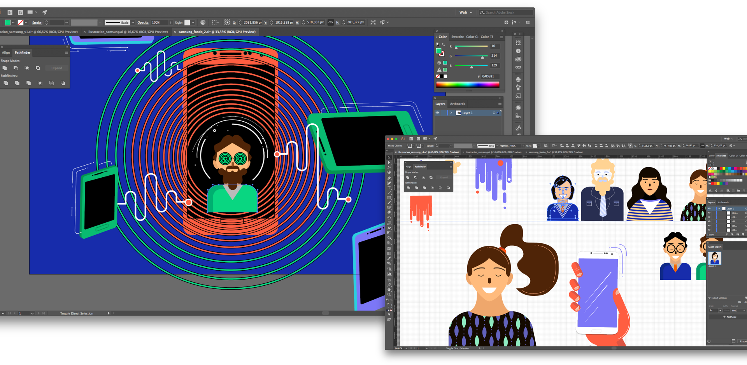
Task: Click the Swap Fill and Stroke arrows
Action: pos(443,45)
